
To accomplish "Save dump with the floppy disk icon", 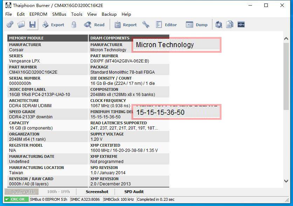I will pos(33,24).
